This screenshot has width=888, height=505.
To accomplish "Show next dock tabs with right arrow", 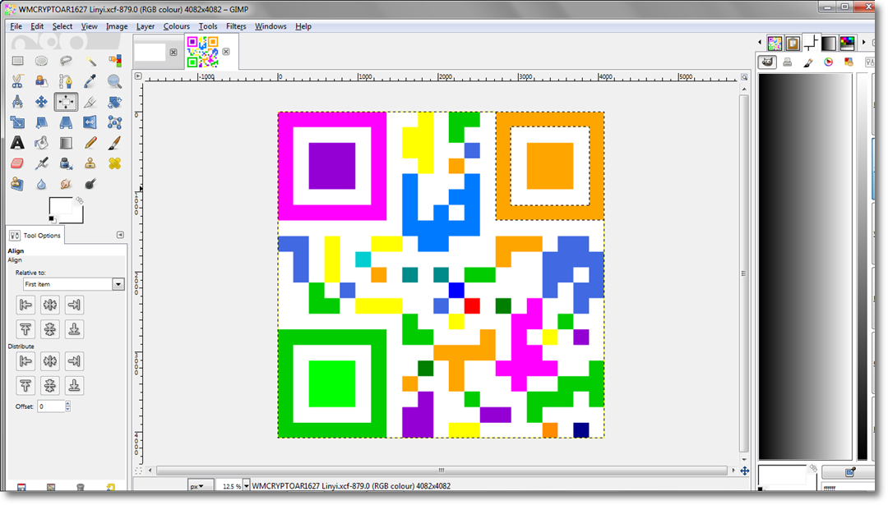I will 863,43.
